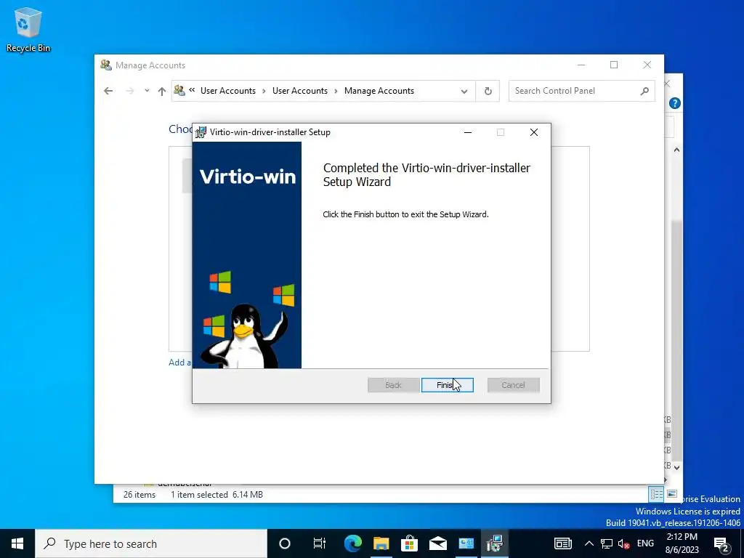Launch Microsoft Edge from the taskbar
This screenshot has height=558, width=744.
352,543
